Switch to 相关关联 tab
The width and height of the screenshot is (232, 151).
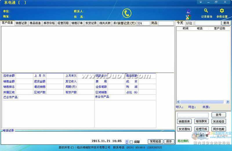pyautogui.click(x=105, y=23)
